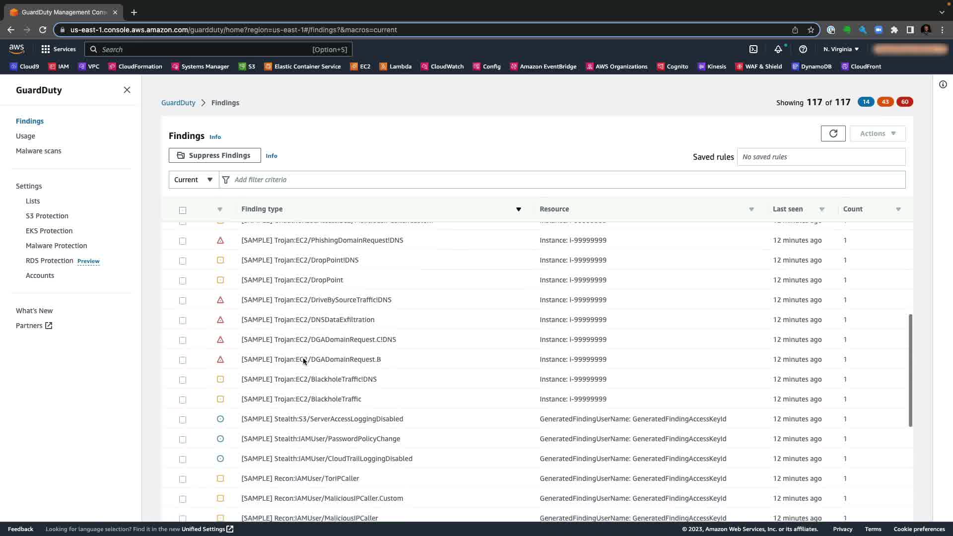Viewport: 953px width, 536px height.
Task: Click the Suppress Findings button
Action: click(x=214, y=155)
